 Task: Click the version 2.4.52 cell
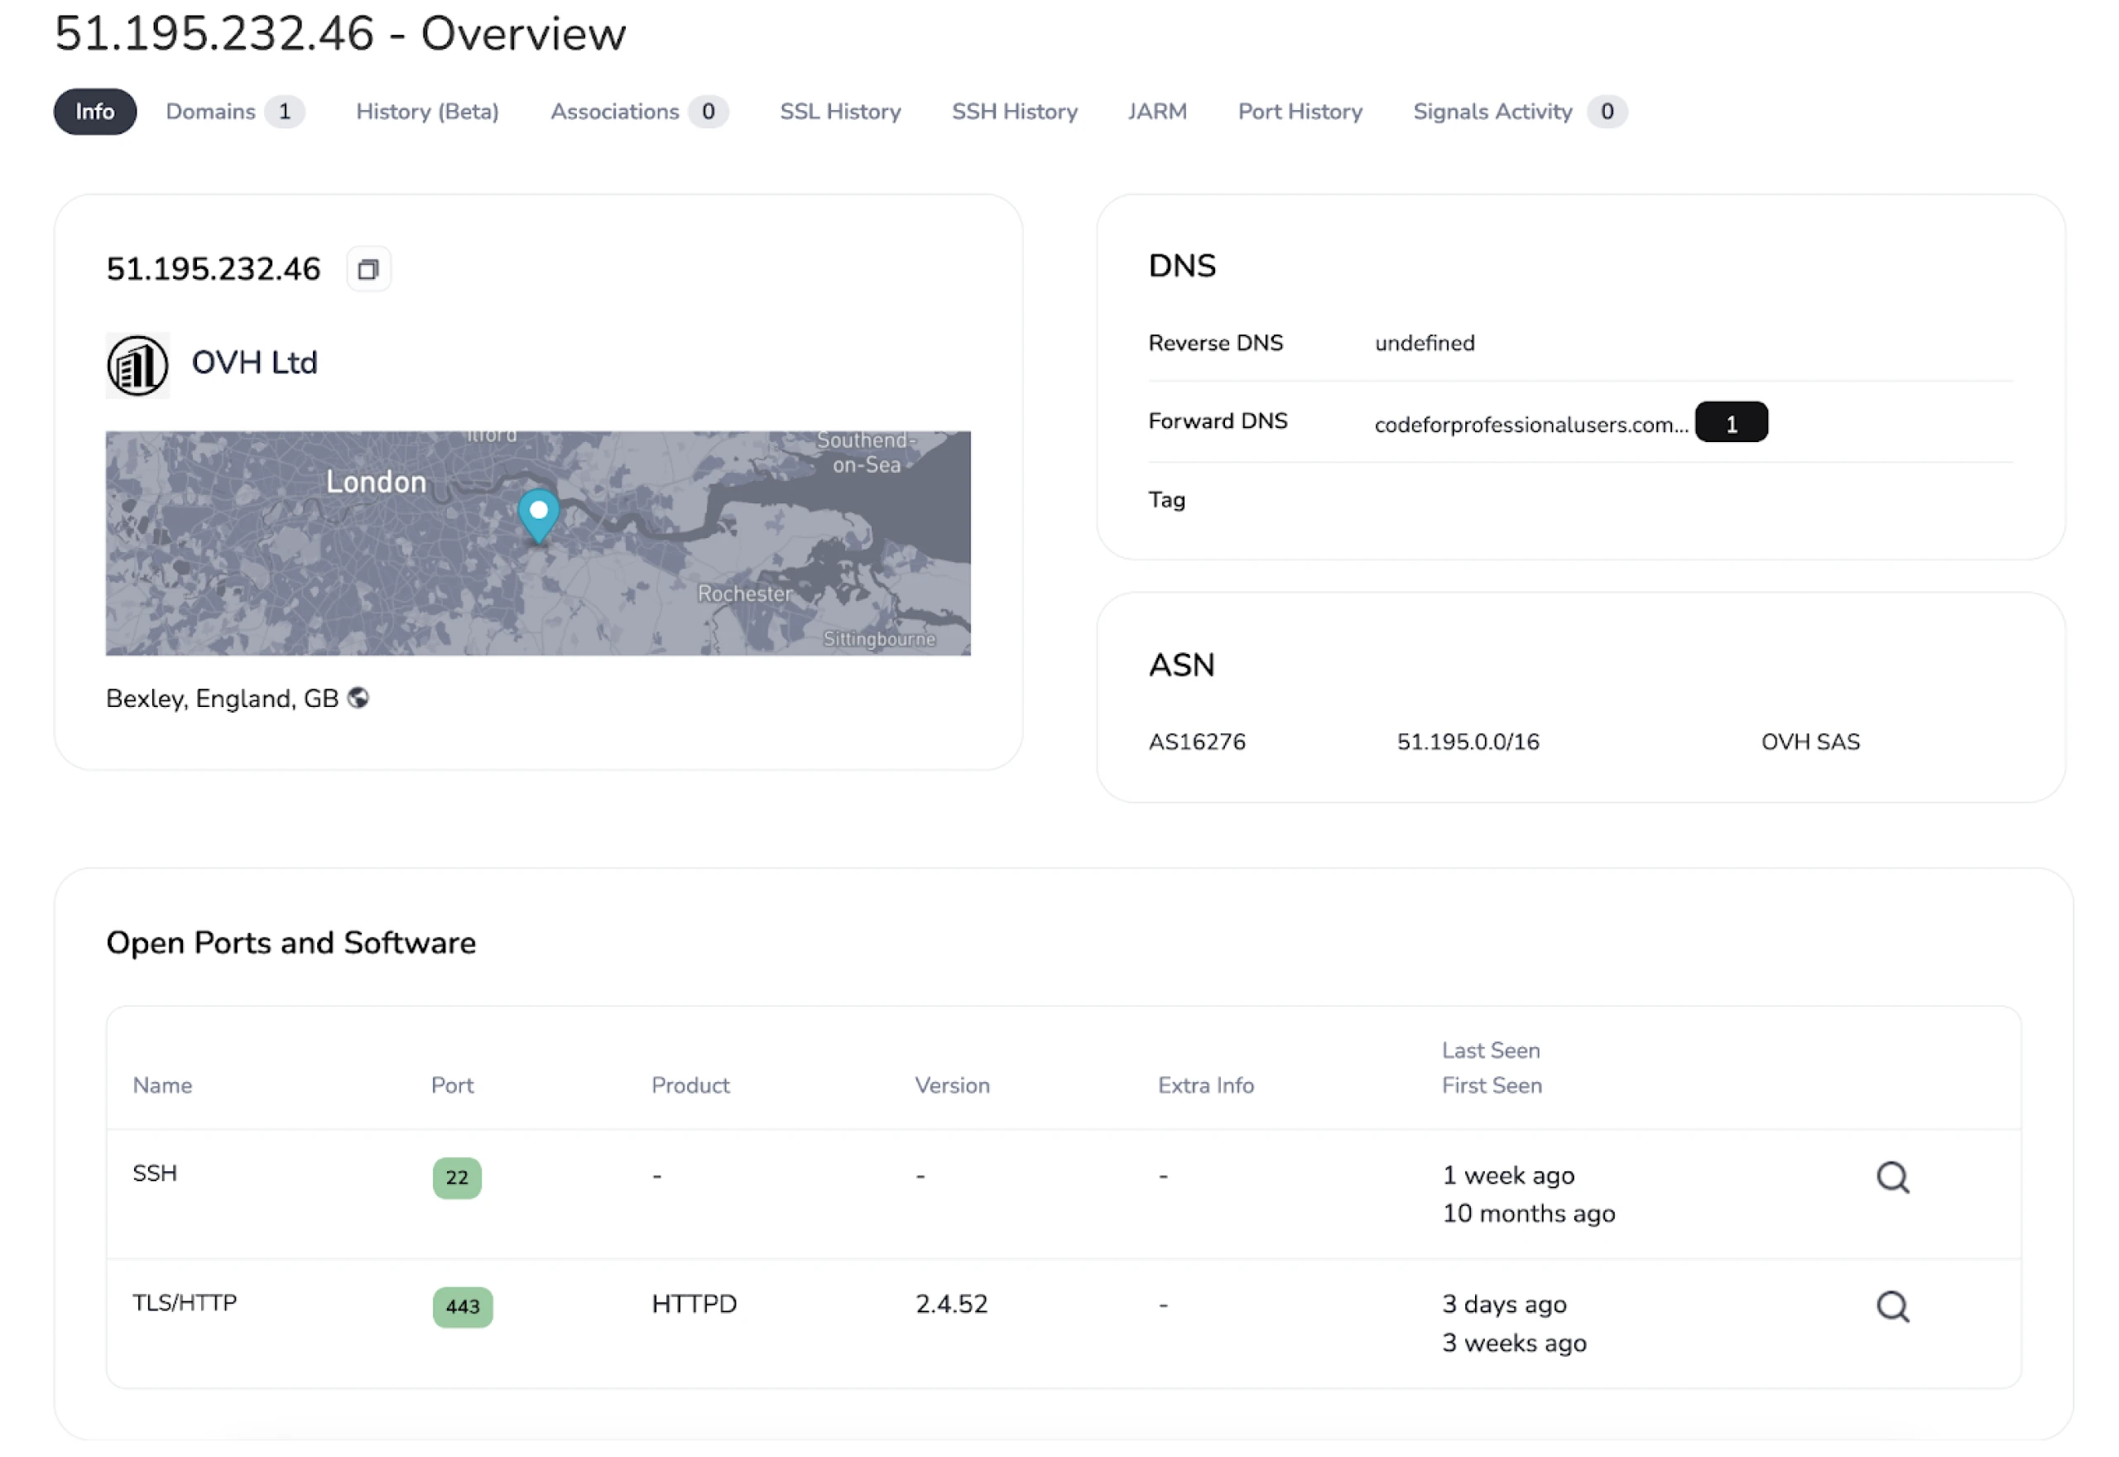tap(951, 1305)
